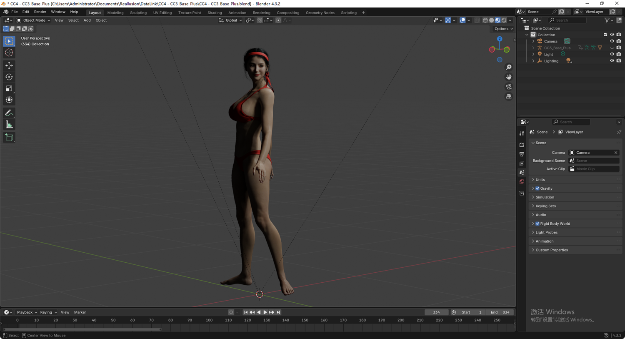Click the viewport zoom magnifier icon
Viewport: 625px width, 339px height.
[509, 67]
